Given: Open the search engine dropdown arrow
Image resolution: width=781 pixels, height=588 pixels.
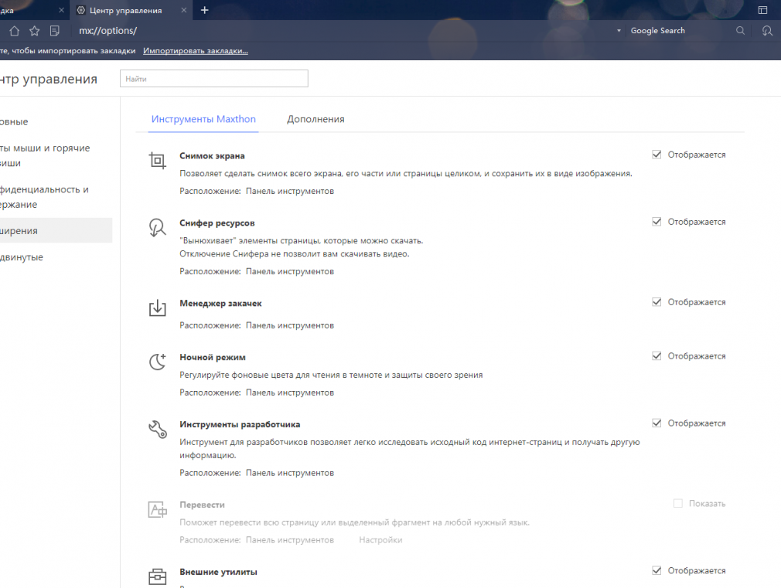Looking at the screenshot, I should (x=619, y=31).
